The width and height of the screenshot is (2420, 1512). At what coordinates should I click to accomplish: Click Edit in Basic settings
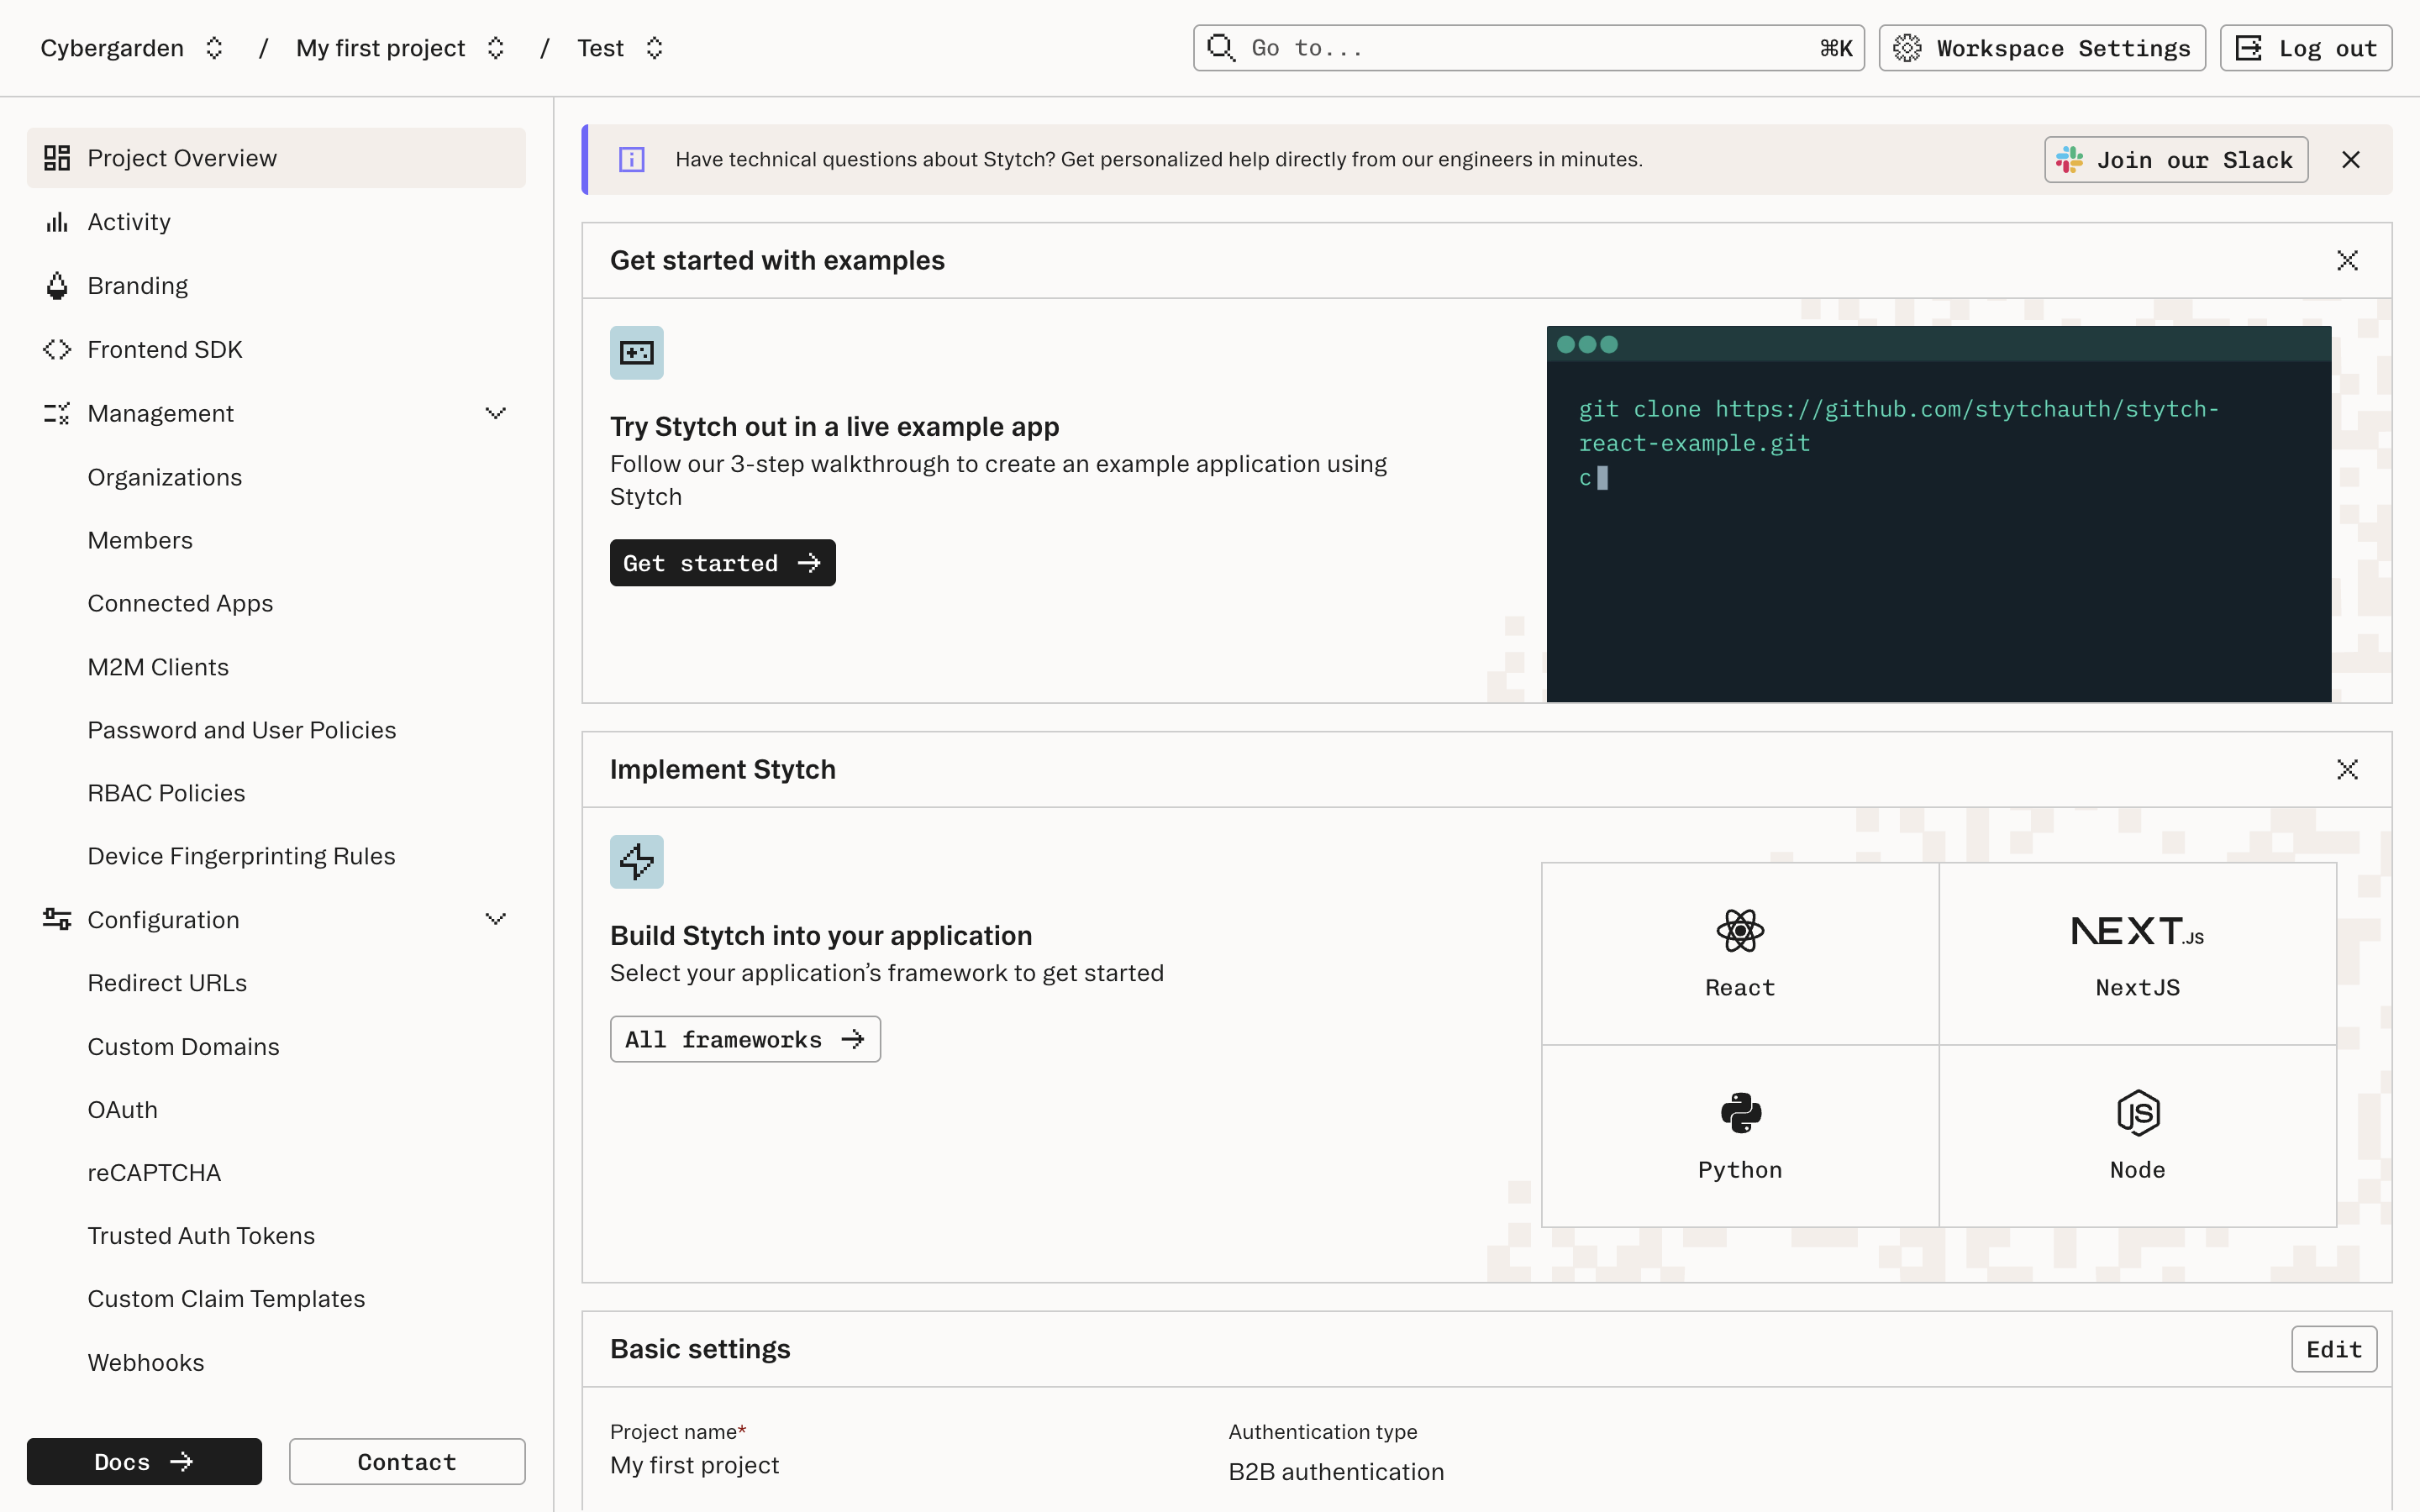click(x=2334, y=1349)
